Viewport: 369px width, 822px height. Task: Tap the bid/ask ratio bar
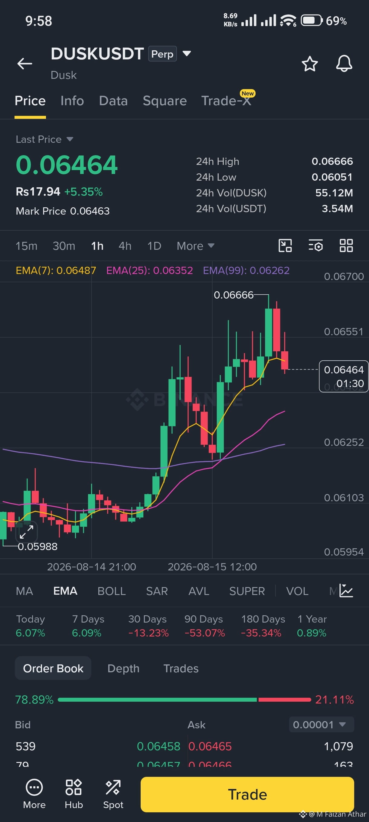(184, 700)
